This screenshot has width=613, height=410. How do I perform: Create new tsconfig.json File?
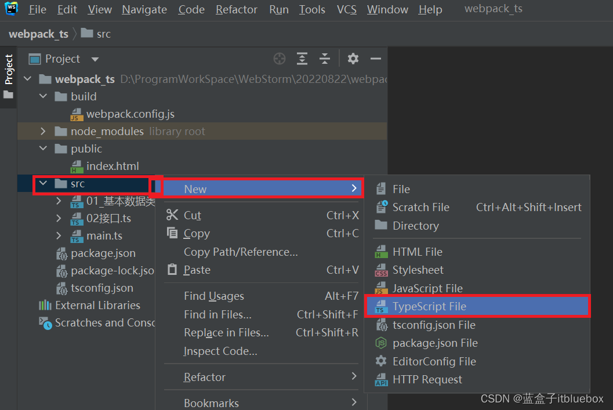pos(477,325)
